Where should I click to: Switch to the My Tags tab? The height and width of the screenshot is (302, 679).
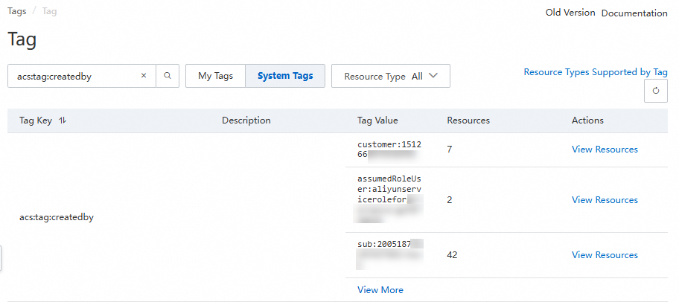pos(215,76)
